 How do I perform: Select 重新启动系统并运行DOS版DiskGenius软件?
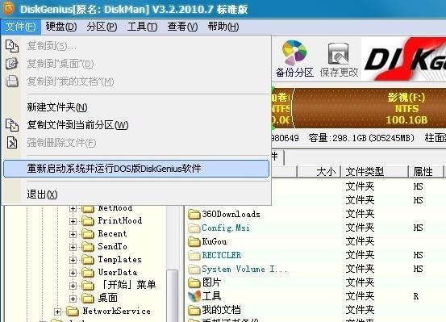[136, 169]
